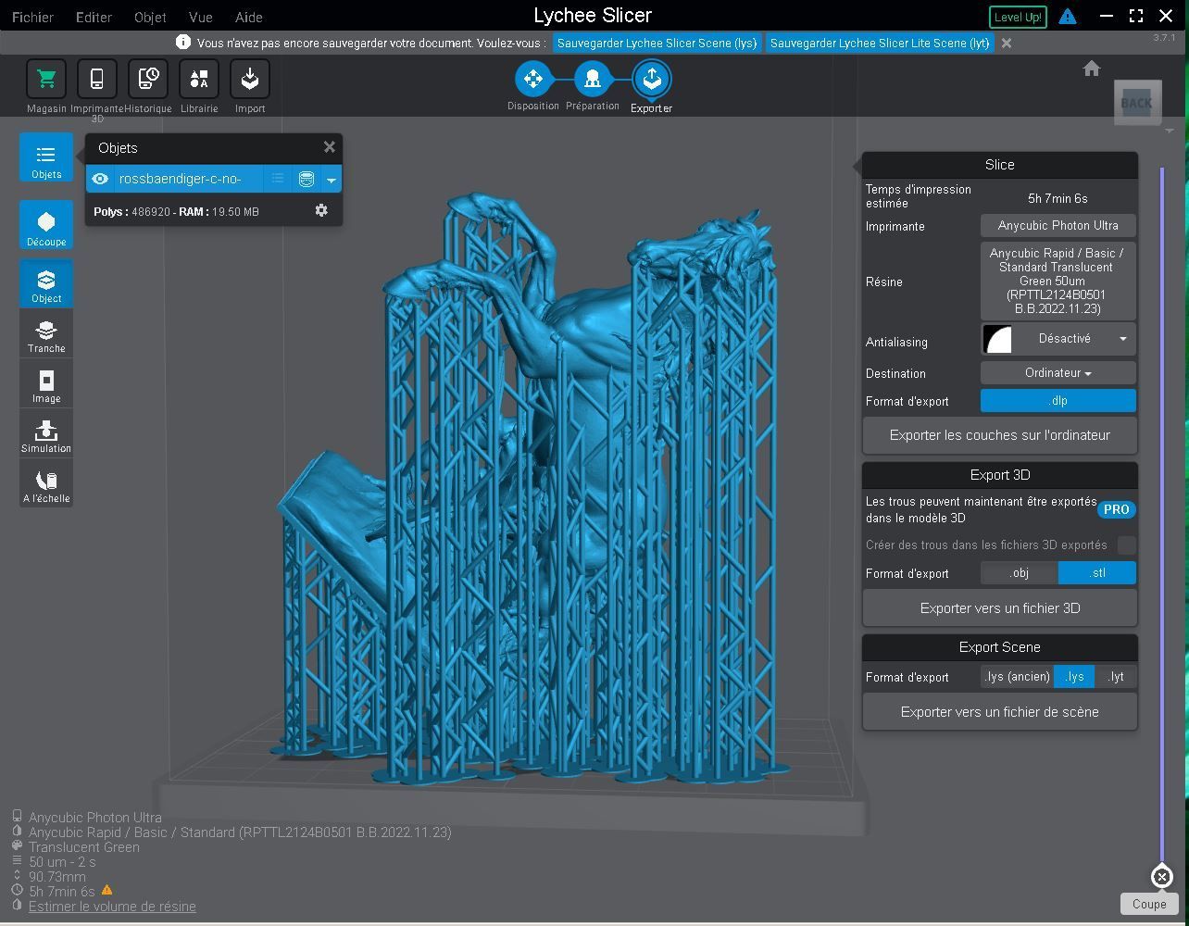1189x926 pixels.
Task: Click the Import icon
Action: 249,81
